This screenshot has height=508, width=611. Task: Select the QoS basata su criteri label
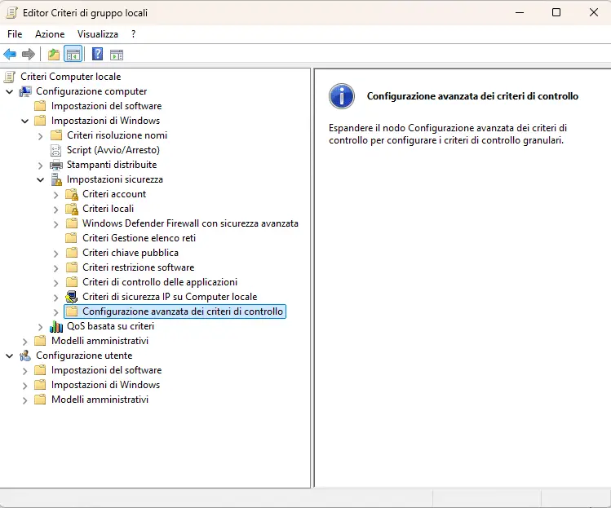click(111, 326)
